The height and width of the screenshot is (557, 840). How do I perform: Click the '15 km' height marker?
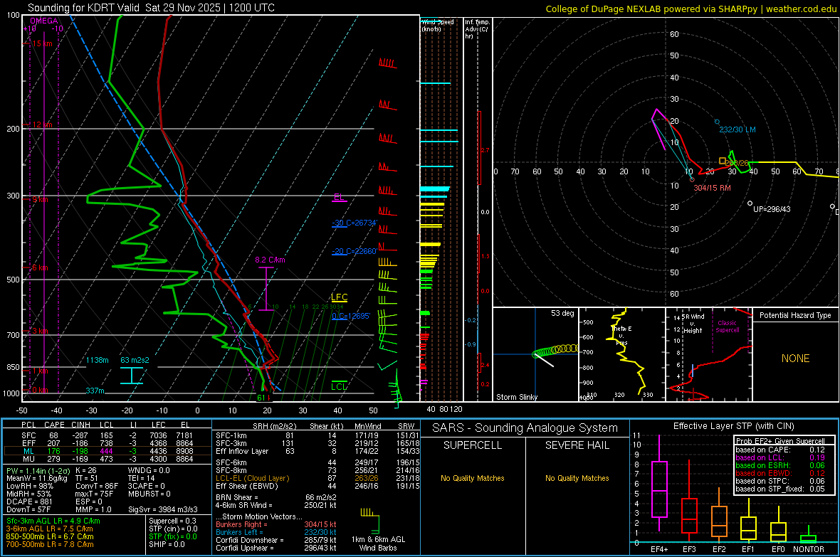42,43
